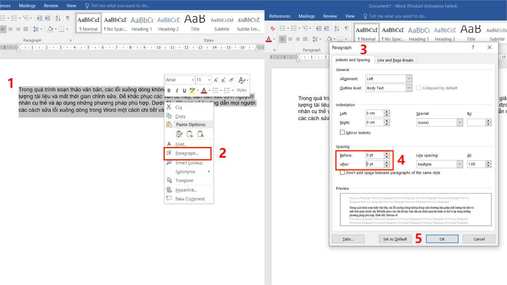This screenshot has height=285, width=507.
Task: Click Cancel in the Paragraph dialog
Action: (x=479, y=239)
